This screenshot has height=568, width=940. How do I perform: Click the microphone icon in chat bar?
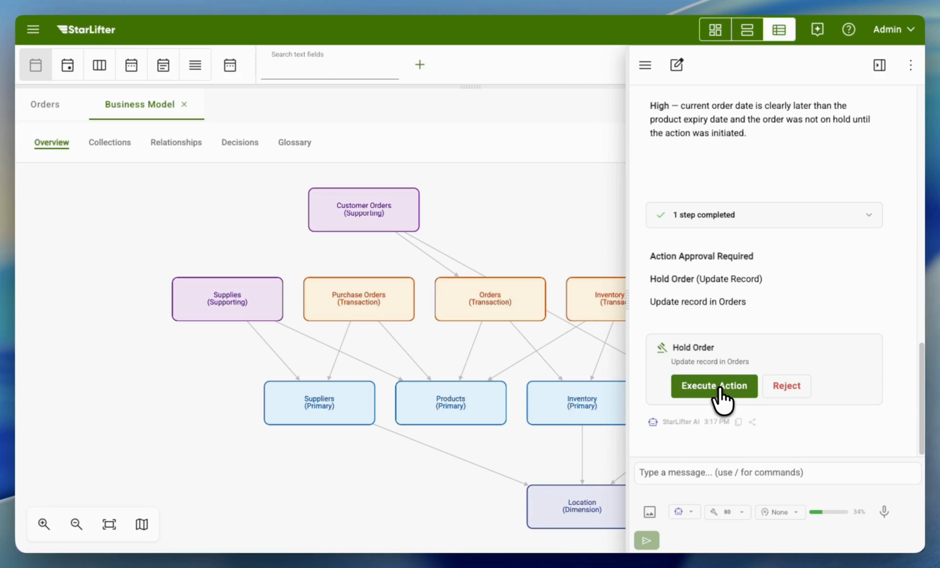coord(884,512)
